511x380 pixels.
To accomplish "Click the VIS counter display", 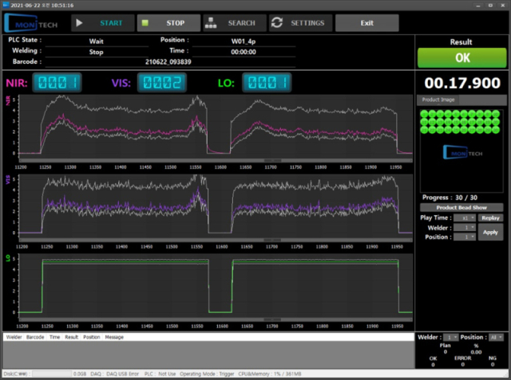I will pyautogui.click(x=161, y=83).
